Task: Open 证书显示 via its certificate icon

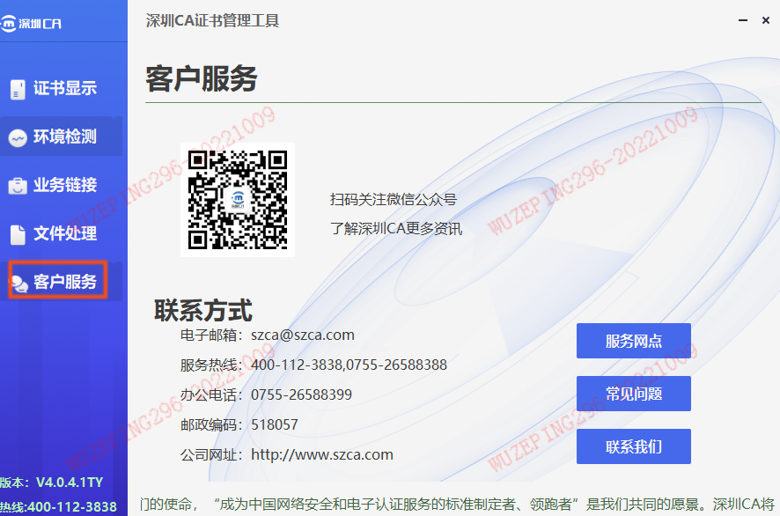Action: [18, 89]
